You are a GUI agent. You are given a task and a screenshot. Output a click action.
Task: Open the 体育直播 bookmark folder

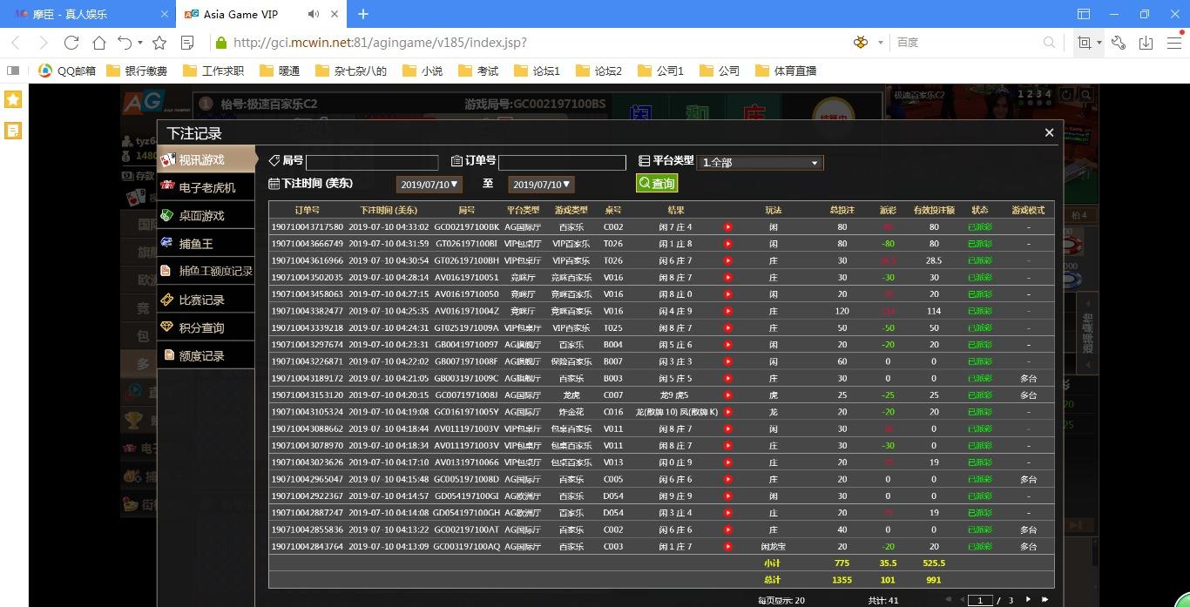tap(786, 71)
